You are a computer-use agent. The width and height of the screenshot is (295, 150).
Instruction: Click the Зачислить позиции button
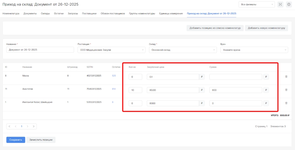[41, 140]
